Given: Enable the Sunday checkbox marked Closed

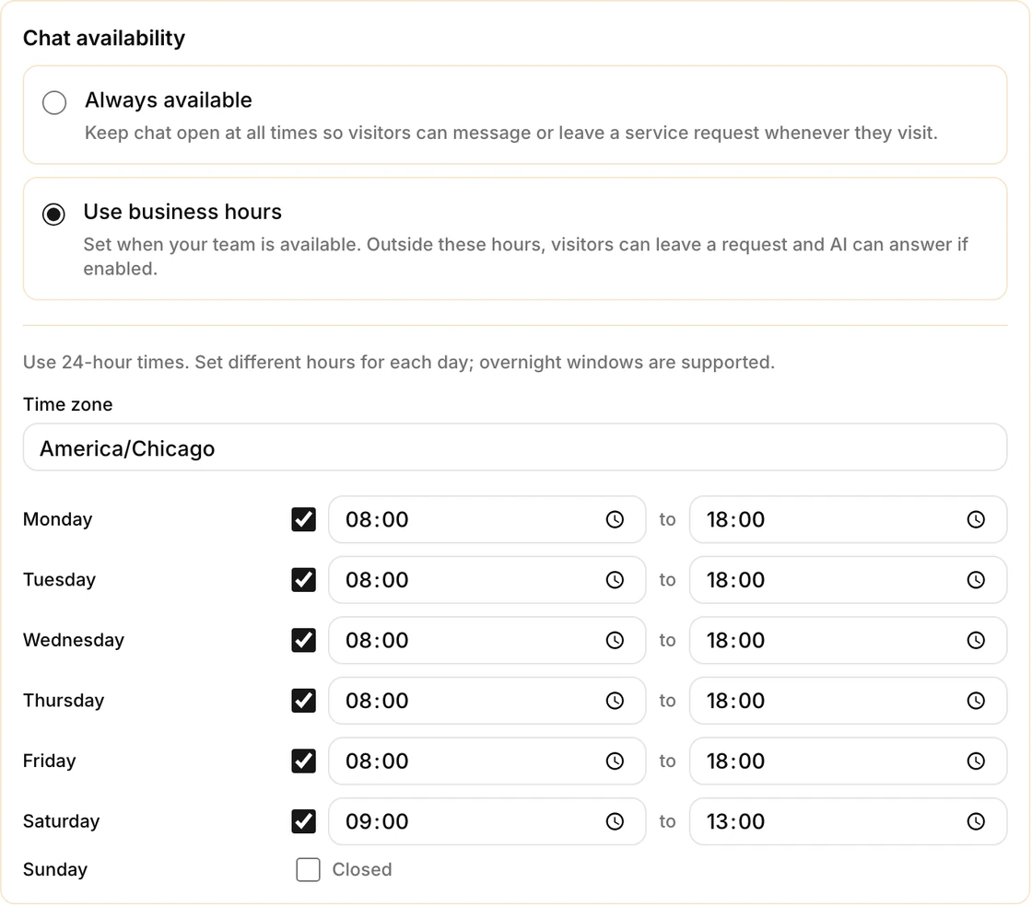Looking at the screenshot, I should pyautogui.click(x=308, y=870).
